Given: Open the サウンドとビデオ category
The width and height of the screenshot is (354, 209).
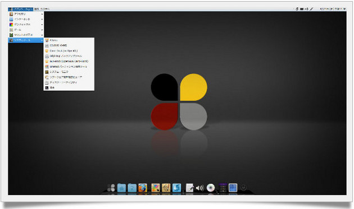Looking at the screenshot, I should tap(26, 35).
